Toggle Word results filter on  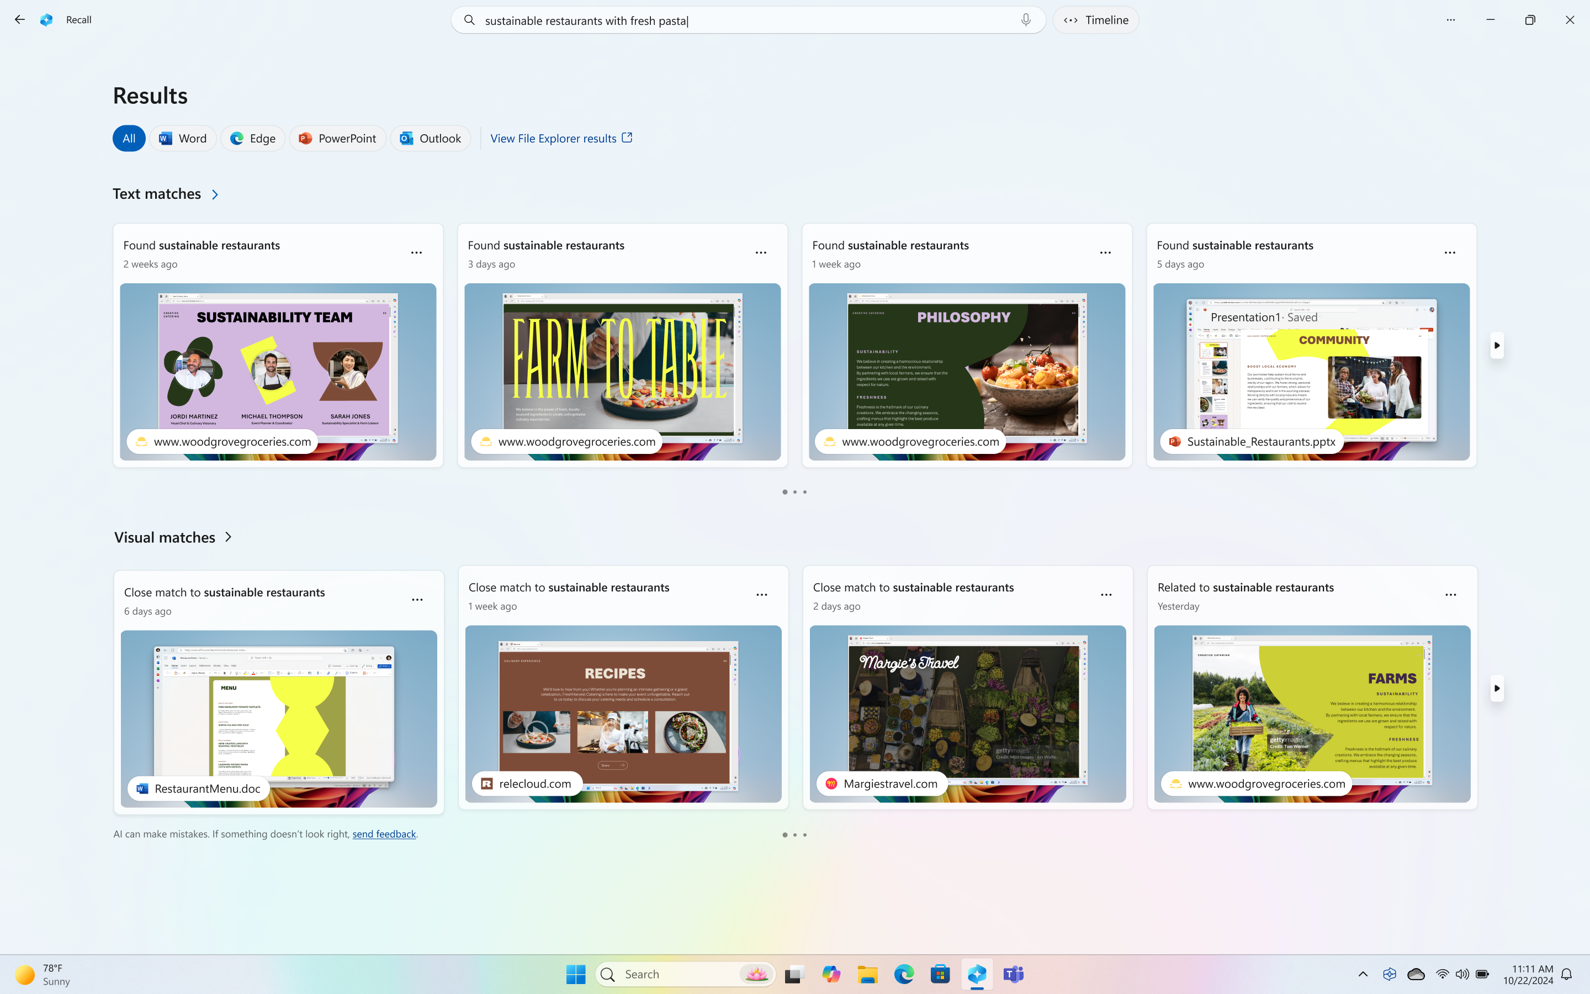pos(183,138)
